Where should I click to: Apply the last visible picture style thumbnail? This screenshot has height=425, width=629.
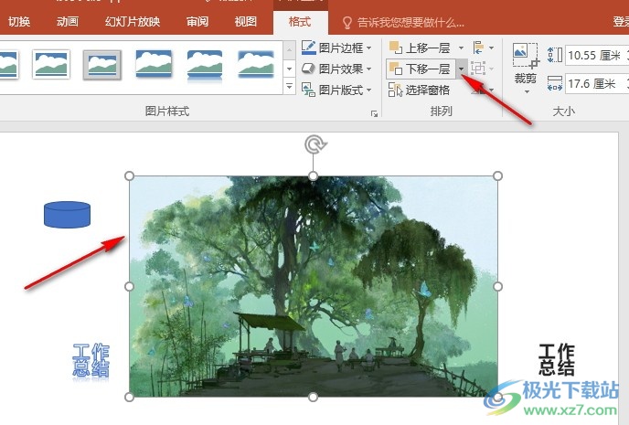click(x=256, y=64)
